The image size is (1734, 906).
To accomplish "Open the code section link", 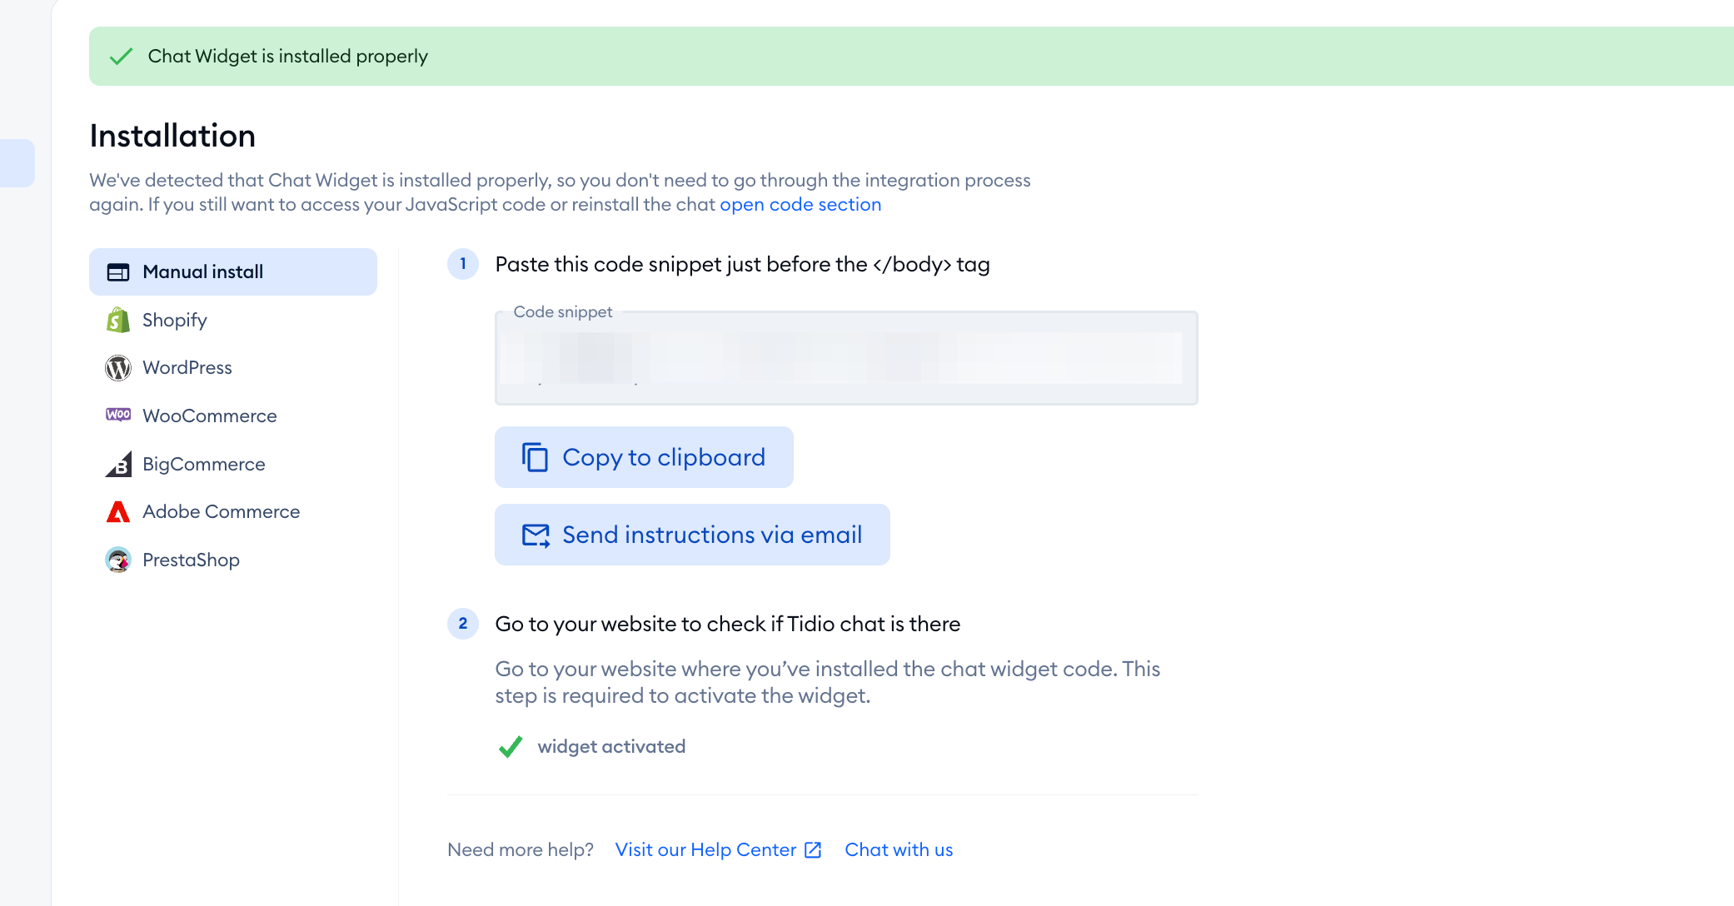I will (x=800, y=205).
